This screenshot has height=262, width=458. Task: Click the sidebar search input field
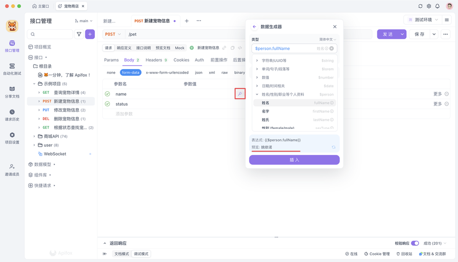point(53,34)
